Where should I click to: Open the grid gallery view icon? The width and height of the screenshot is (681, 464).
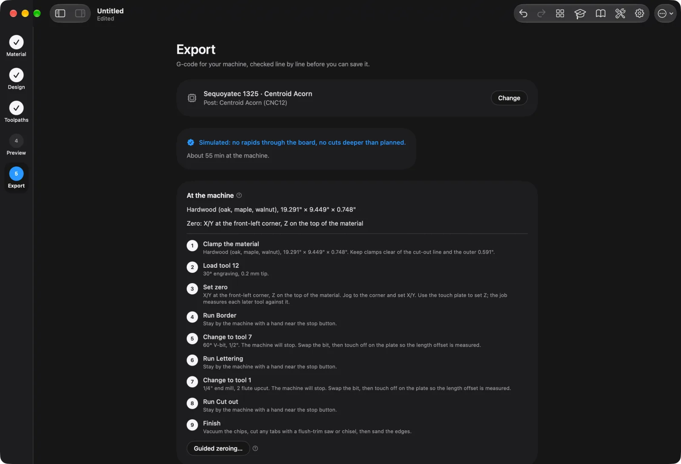click(560, 14)
